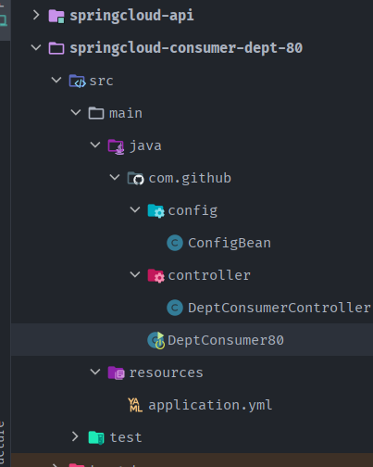This screenshot has width=373, height=467.
Task: Click the green test folder icon
Action: click(x=96, y=437)
